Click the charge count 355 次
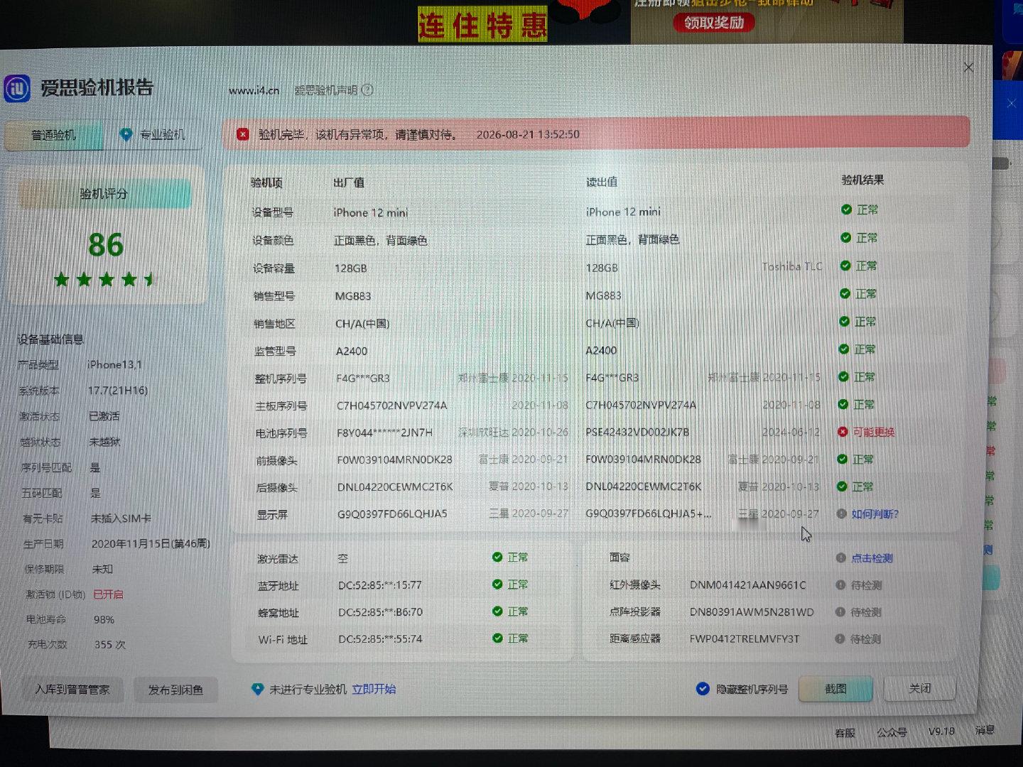The height and width of the screenshot is (767, 1023). coord(110,645)
